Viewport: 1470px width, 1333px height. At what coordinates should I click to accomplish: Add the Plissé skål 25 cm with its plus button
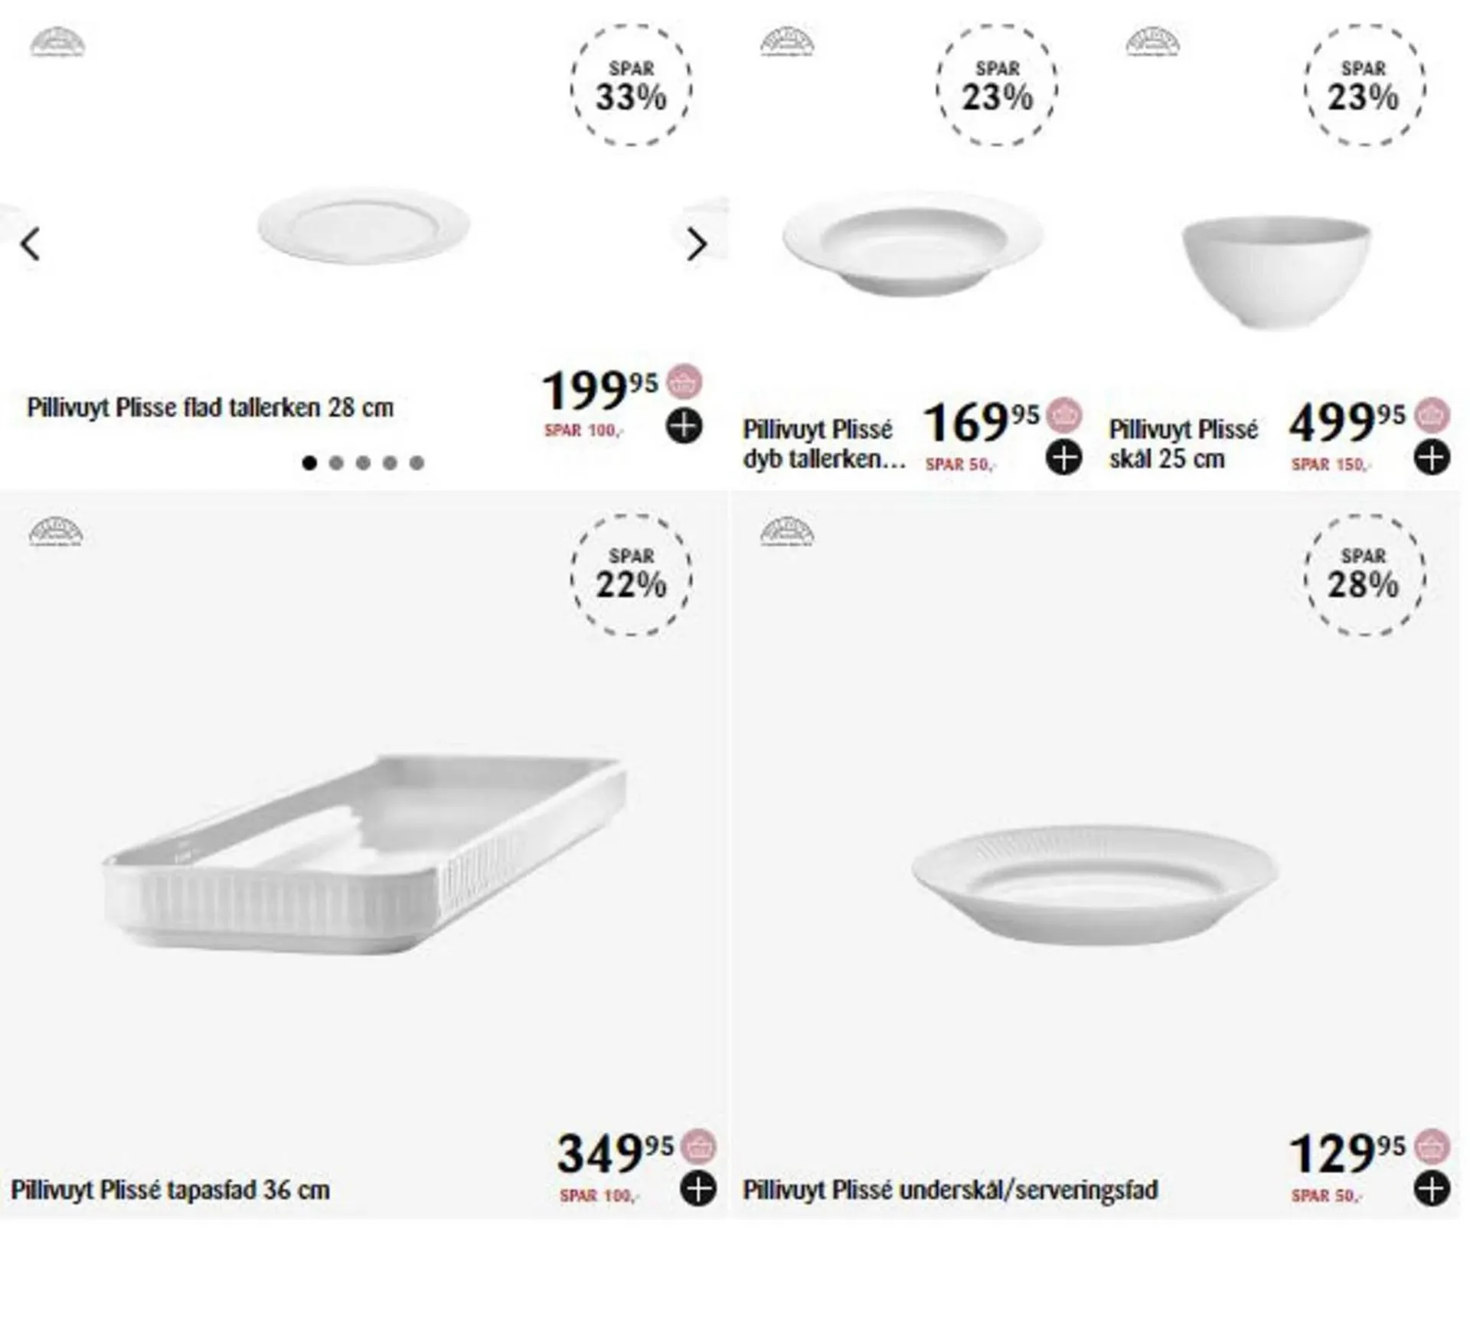coord(1431,458)
